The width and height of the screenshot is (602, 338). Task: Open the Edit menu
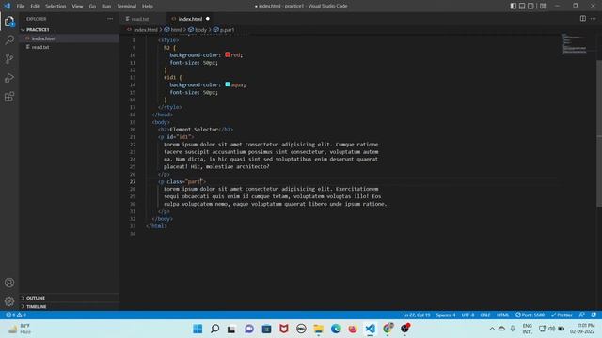(35, 7)
